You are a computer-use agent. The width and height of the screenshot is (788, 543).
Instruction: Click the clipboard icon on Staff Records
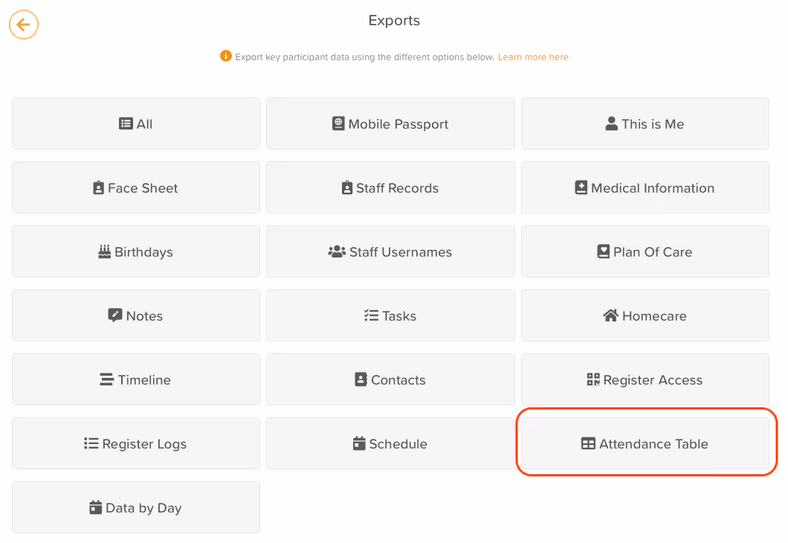tap(346, 187)
